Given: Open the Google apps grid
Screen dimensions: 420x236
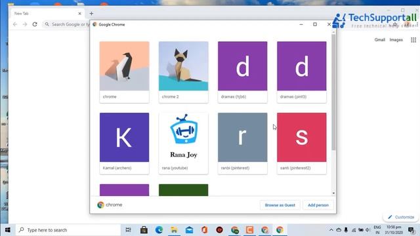Looking at the screenshot, I should pyautogui.click(x=413, y=40).
